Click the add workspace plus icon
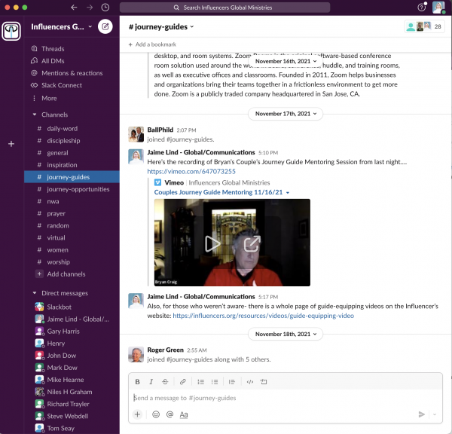Image resolution: width=452 pixels, height=434 pixels. pos(11,144)
